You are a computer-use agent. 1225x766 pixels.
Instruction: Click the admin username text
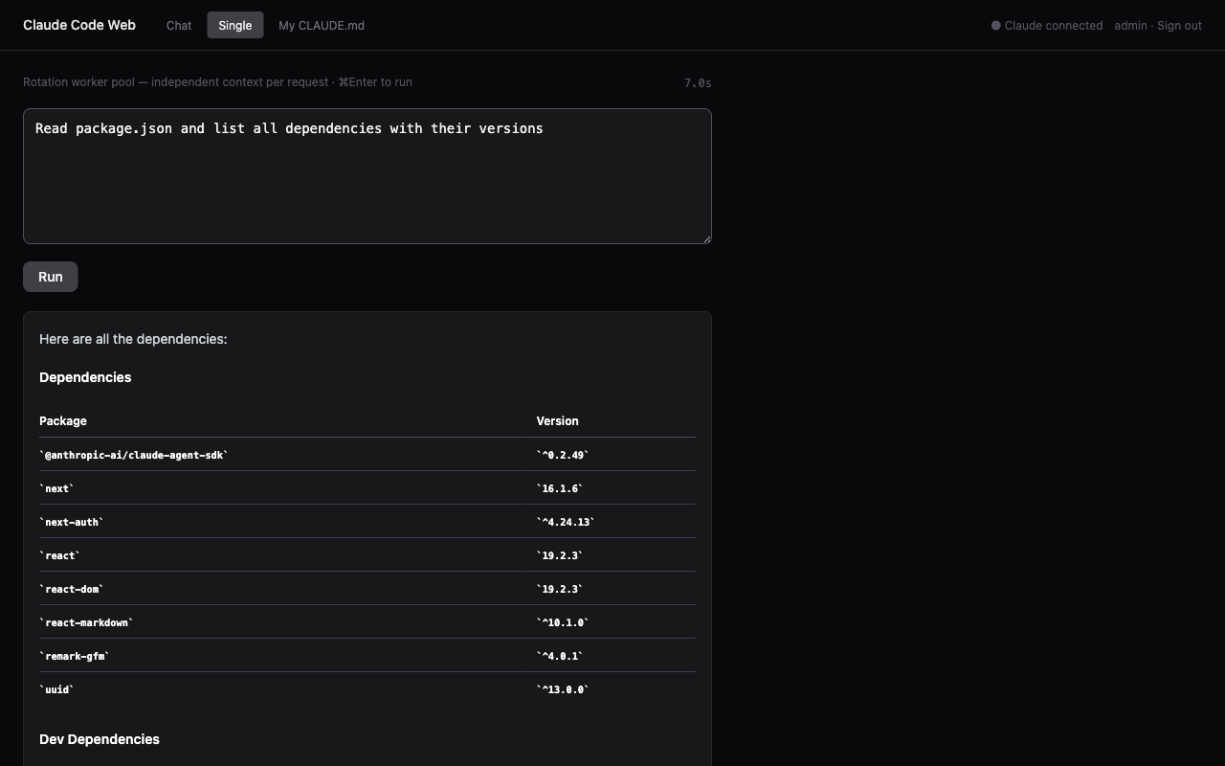pos(1130,26)
